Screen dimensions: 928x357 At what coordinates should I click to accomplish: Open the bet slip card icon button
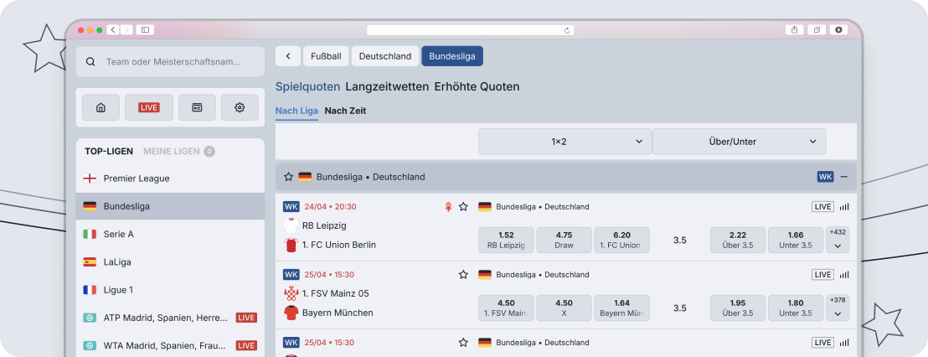[x=197, y=107]
